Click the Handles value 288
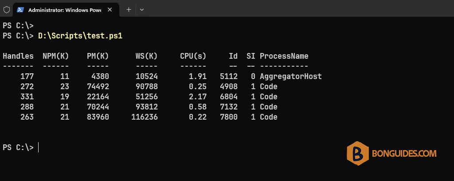 click(x=27, y=107)
